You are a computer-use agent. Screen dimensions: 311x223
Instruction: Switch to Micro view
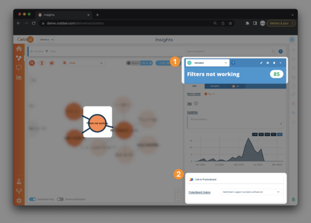click(x=147, y=63)
